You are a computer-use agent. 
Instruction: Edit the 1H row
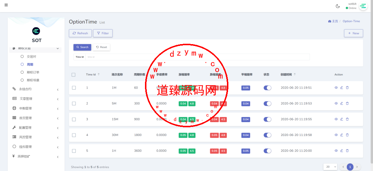[x=342, y=151]
